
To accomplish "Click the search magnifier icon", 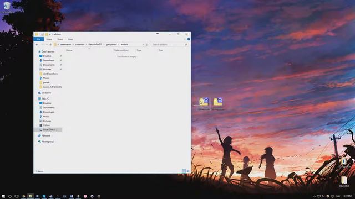I will point(186,45).
